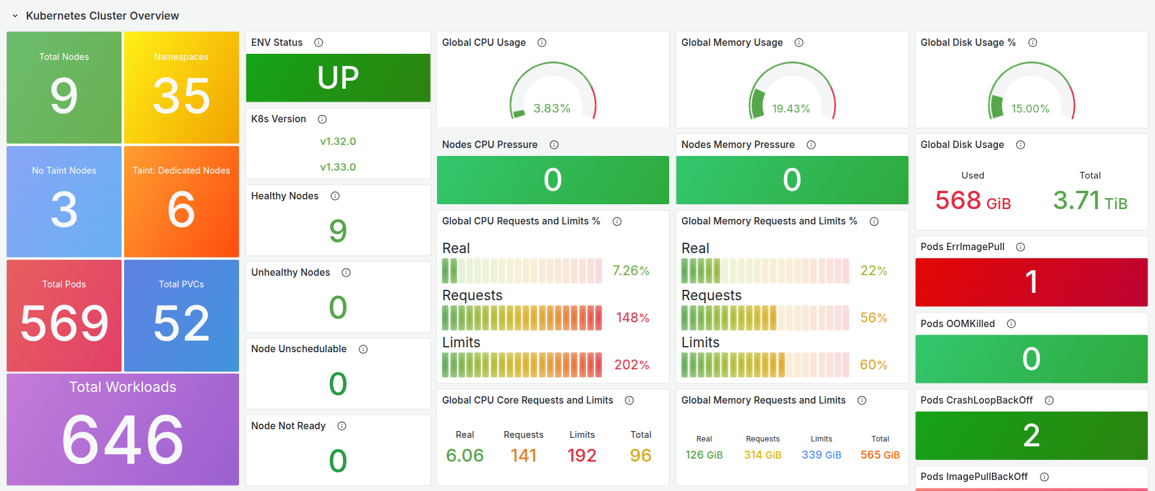Click info icon beside Global CPU Usage
Image resolution: width=1155 pixels, height=491 pixels.
(541, 43)
